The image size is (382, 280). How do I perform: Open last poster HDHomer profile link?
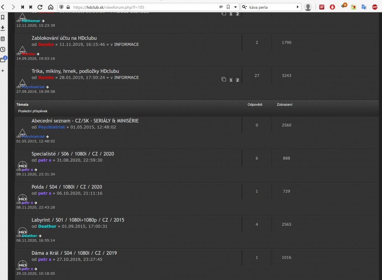point(31,21)
